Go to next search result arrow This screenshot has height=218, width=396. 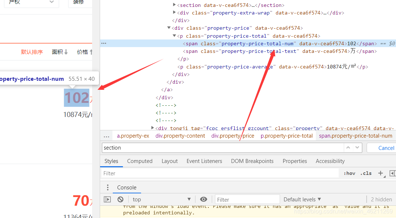click(357, 148)
